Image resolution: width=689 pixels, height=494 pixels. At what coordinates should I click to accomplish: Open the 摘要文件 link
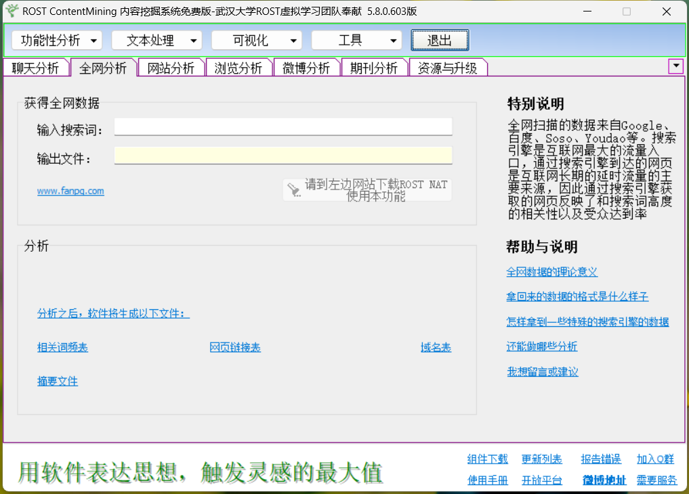pyautogui.click(x=57, y=380)
